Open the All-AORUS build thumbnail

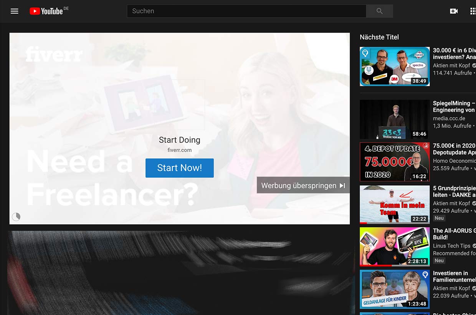(395, 247)
